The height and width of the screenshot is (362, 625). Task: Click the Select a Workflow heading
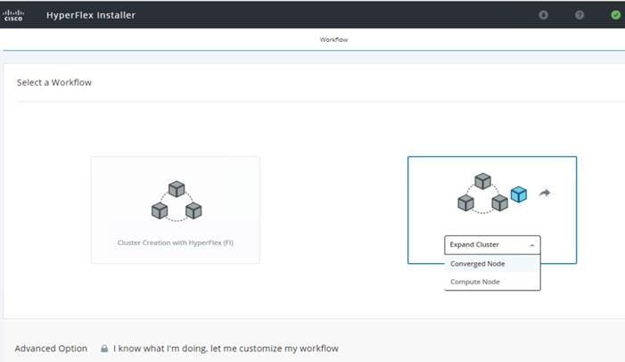(x=54, y=83)
